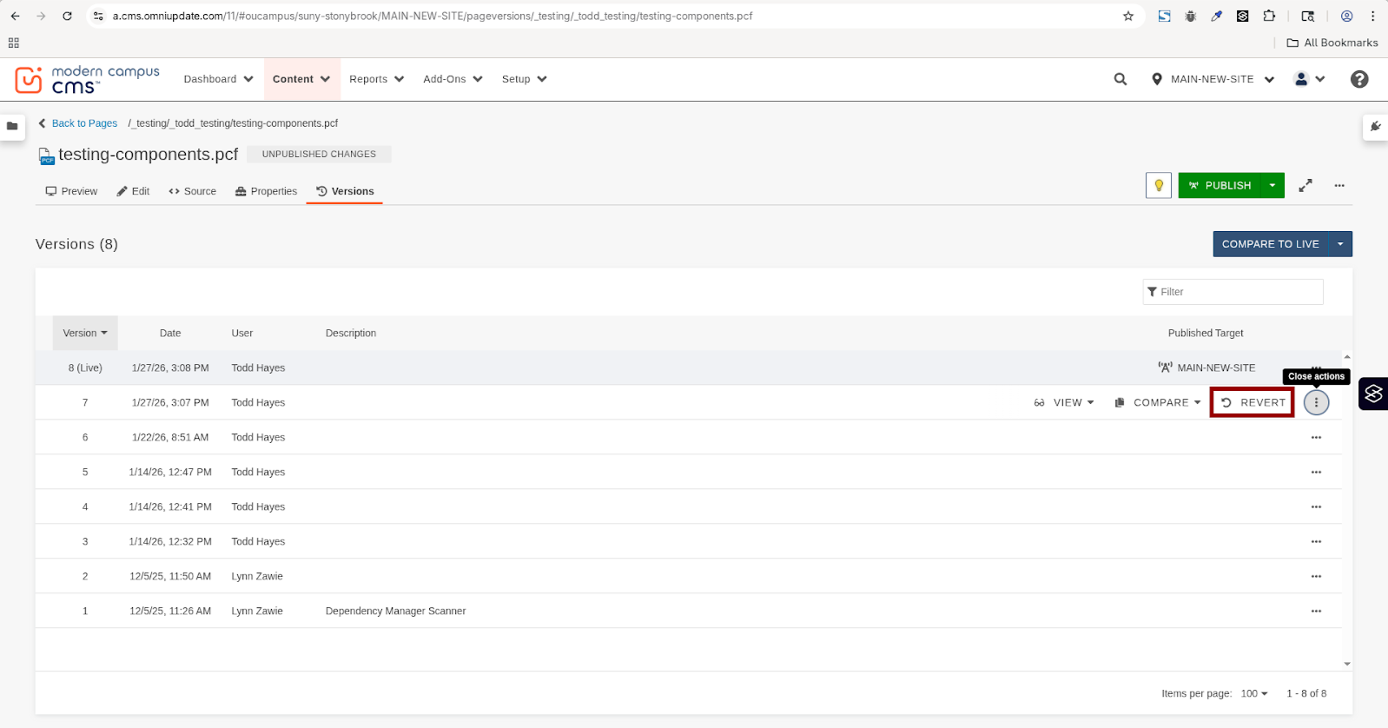1388x728 pixels.
Task: Expand the COMPARE TO LIVE dropdown arrow
Action: [x=1340, y=244]
